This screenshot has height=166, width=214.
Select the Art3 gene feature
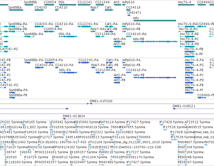117,5
